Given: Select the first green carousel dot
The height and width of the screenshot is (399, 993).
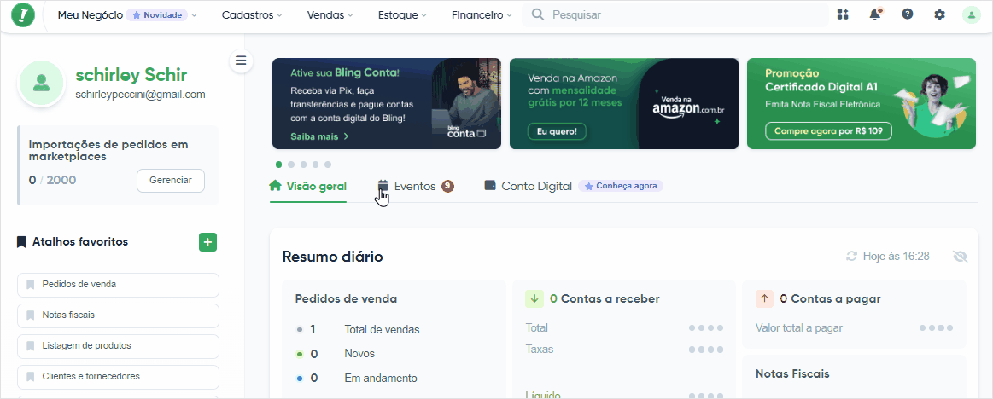Looking at the screenshot, I should (x=278, y=165).
